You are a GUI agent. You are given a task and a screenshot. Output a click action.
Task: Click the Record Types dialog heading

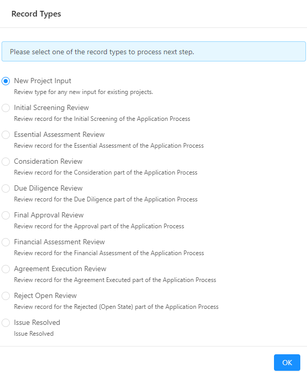pyautogui.click(x=36, y=14)
